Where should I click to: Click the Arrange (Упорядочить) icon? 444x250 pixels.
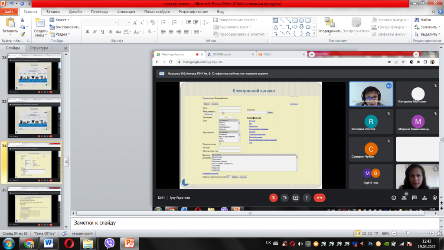pos(330,23)
